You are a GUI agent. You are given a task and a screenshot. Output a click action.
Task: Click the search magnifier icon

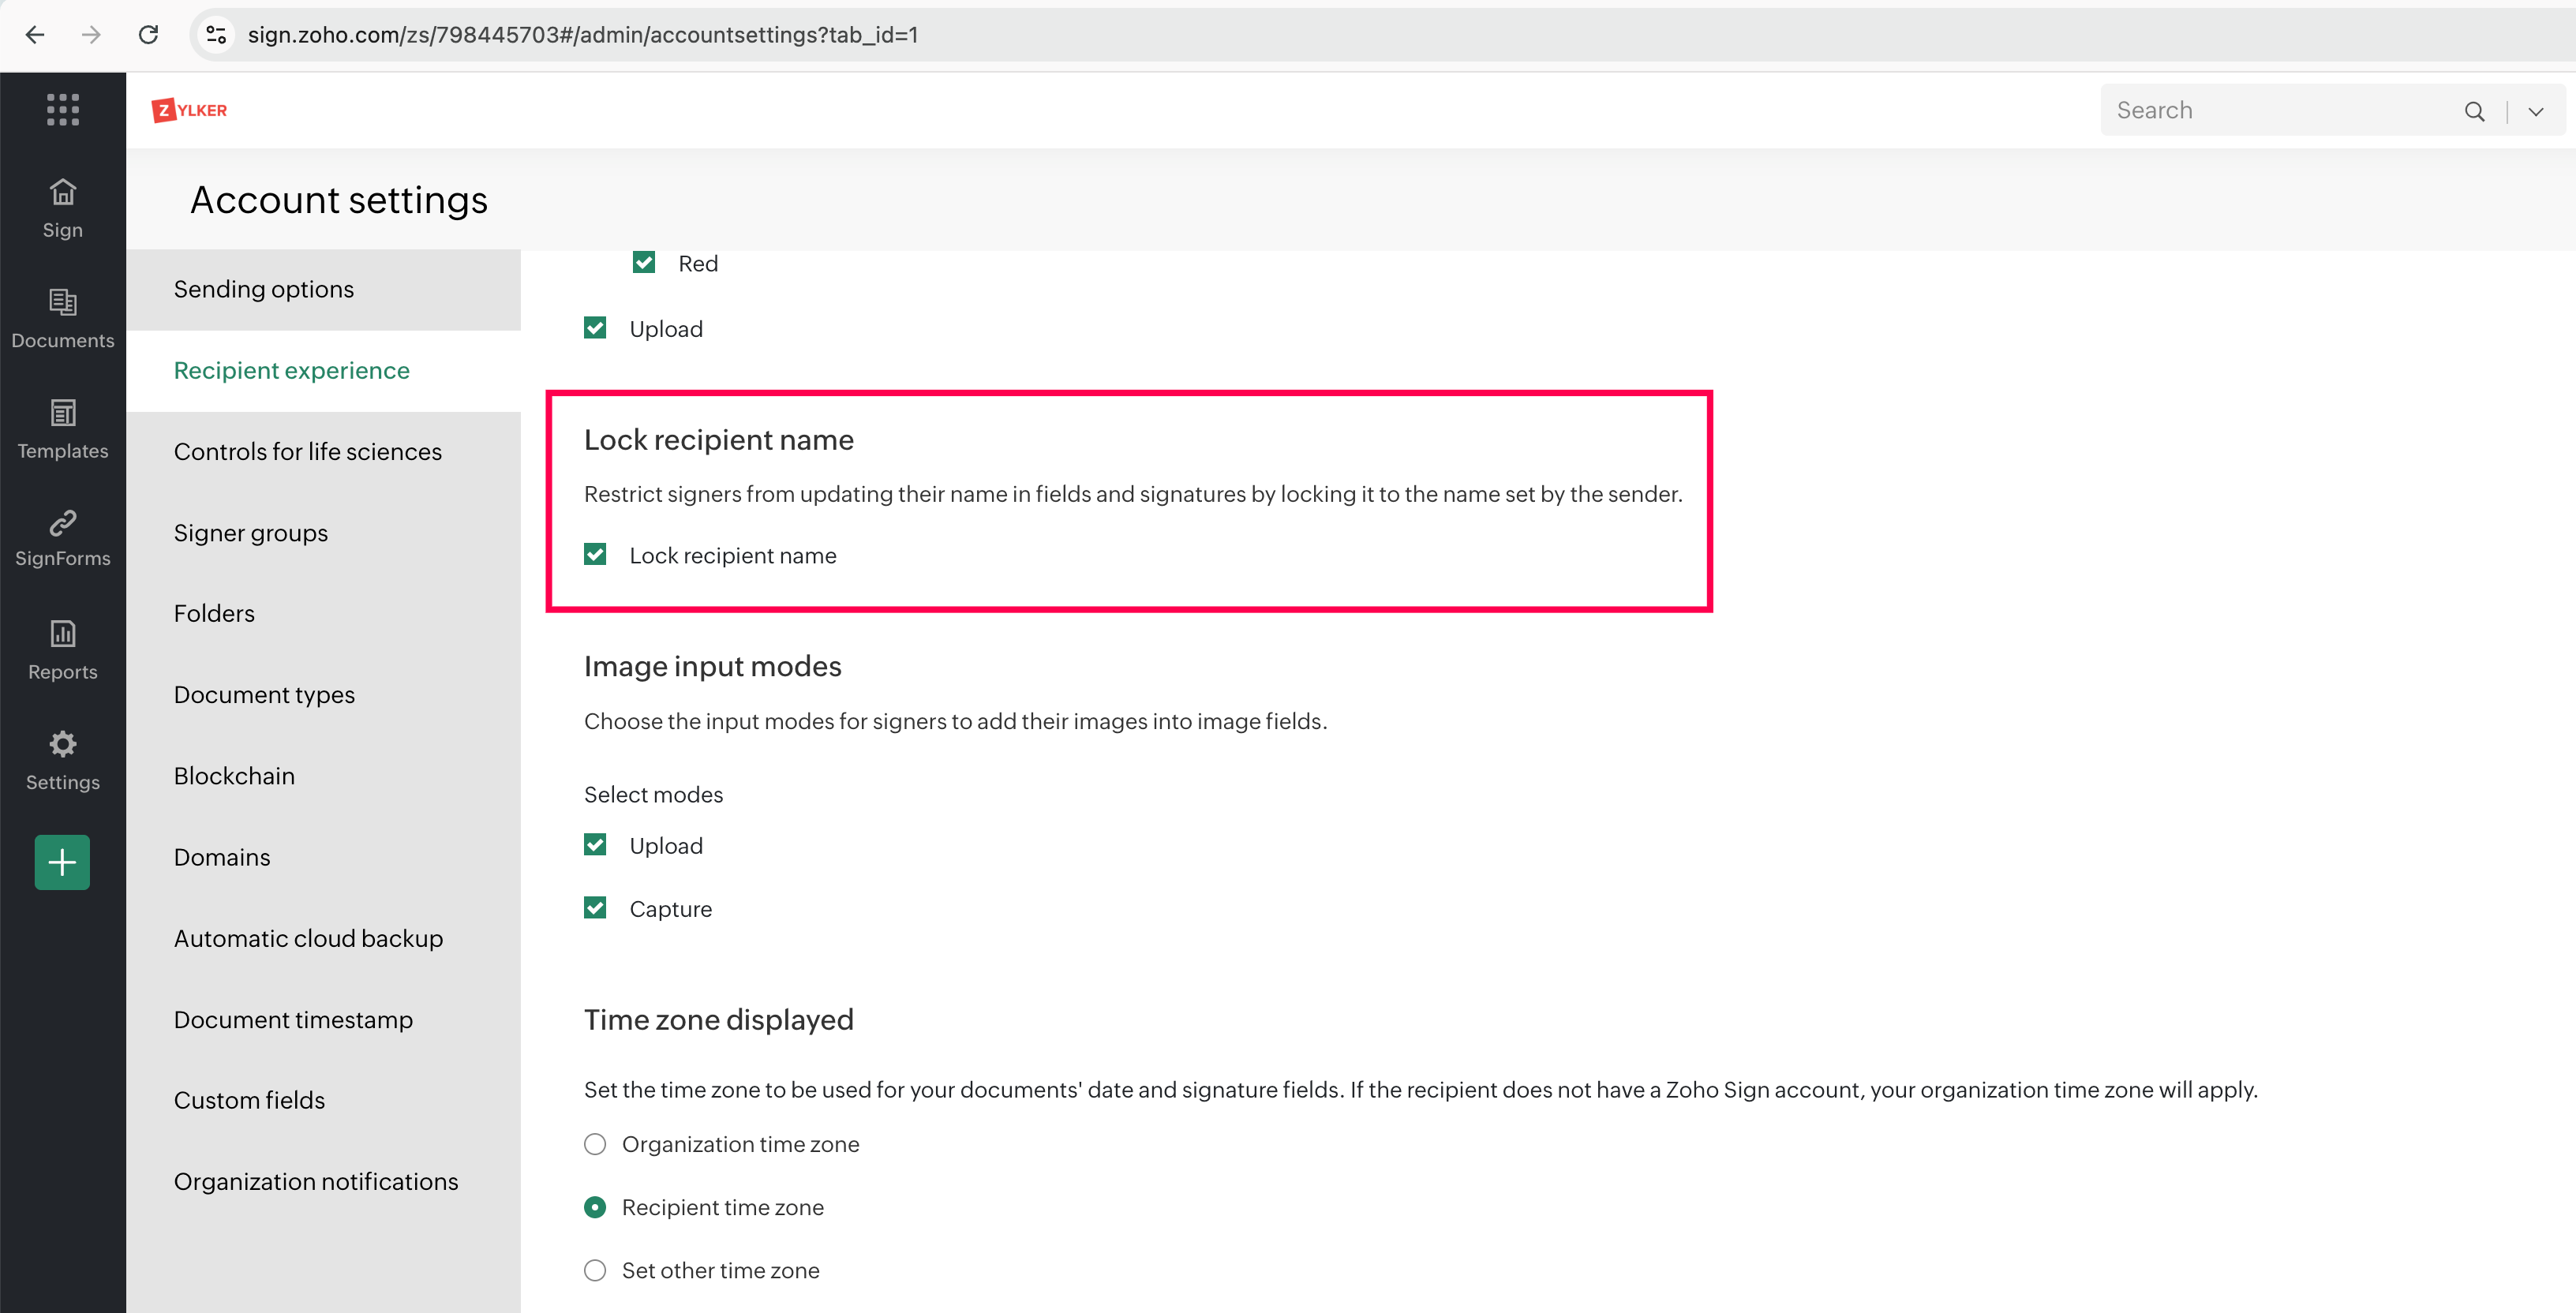point(2473,111)
